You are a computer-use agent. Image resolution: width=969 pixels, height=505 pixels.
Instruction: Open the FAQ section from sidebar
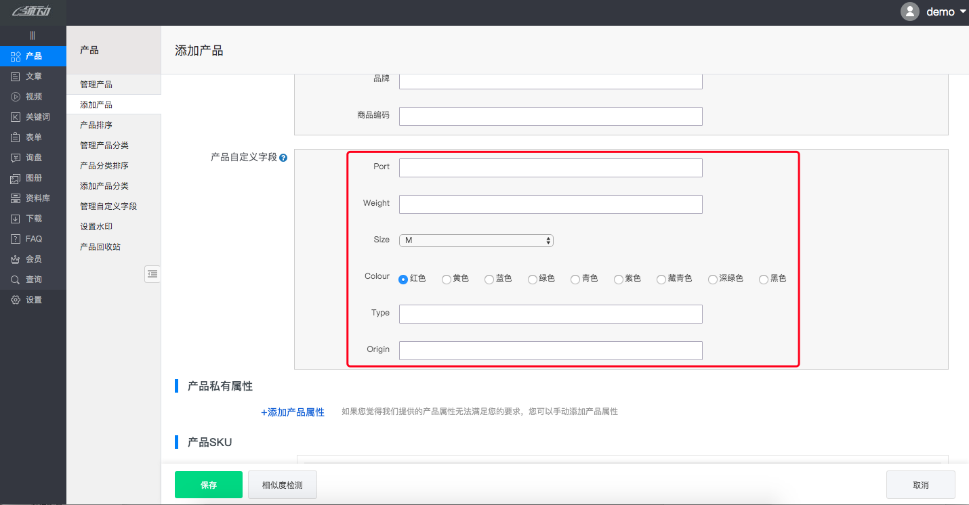33,238
